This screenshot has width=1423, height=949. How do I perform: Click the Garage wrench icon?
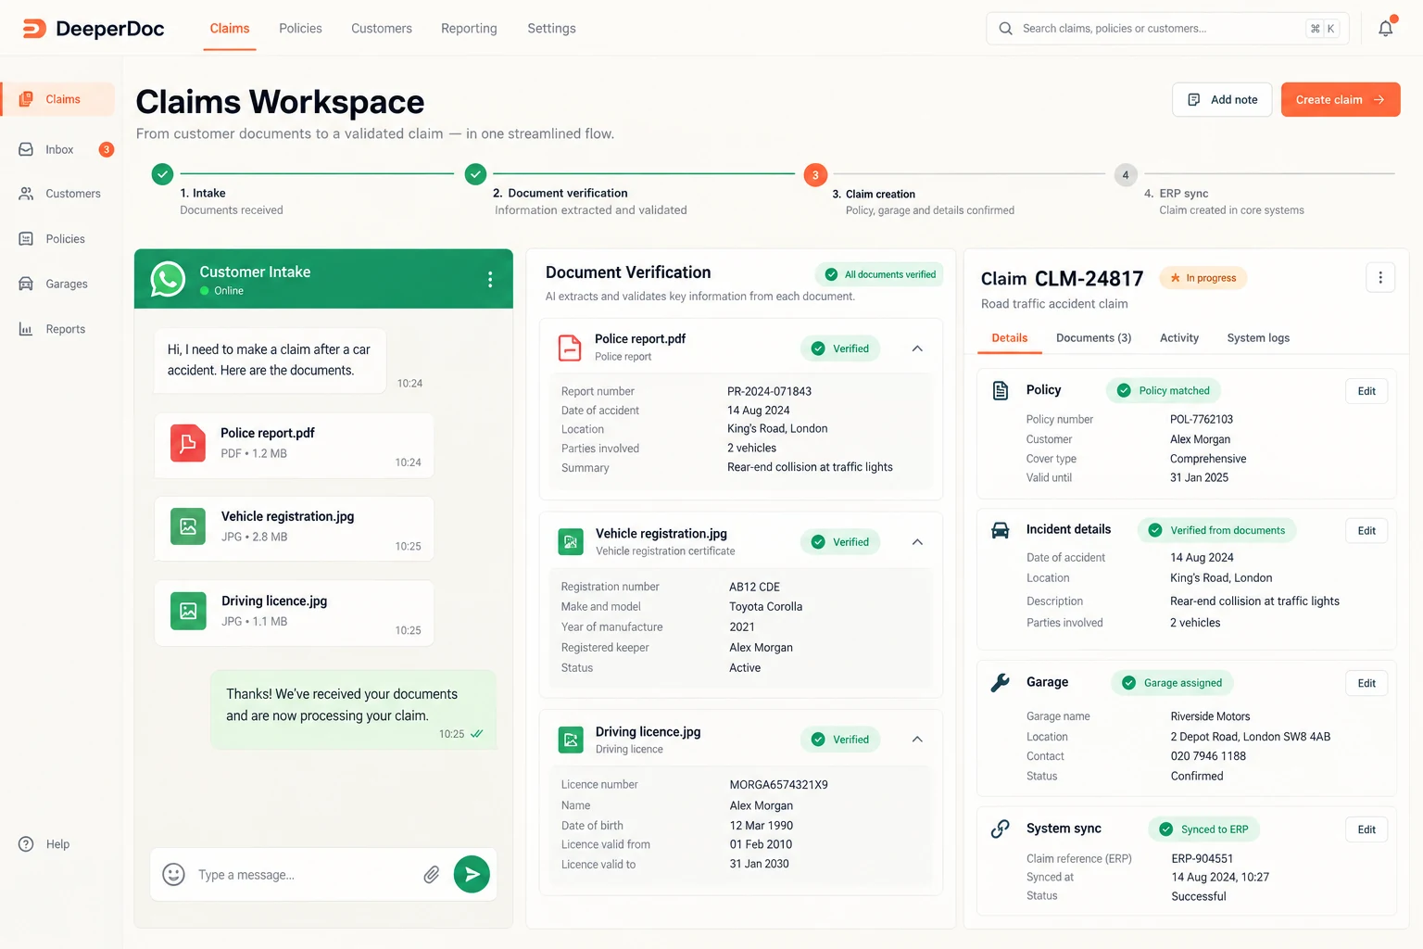tap(1001, 683)
